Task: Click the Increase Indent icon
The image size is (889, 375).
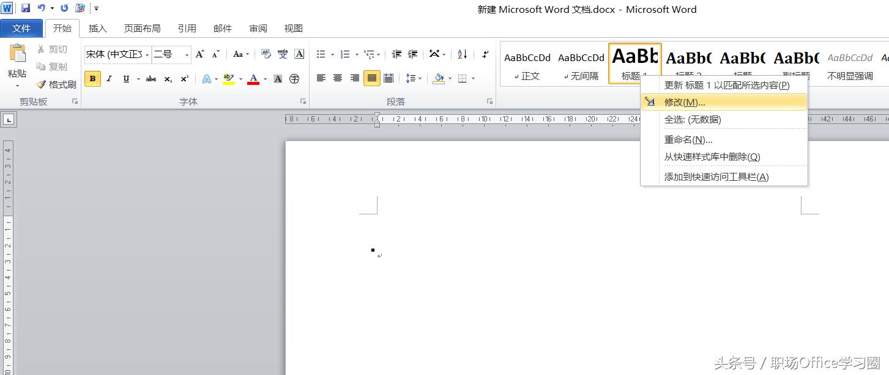Action: pyautogui.click(x=413, y=54)
